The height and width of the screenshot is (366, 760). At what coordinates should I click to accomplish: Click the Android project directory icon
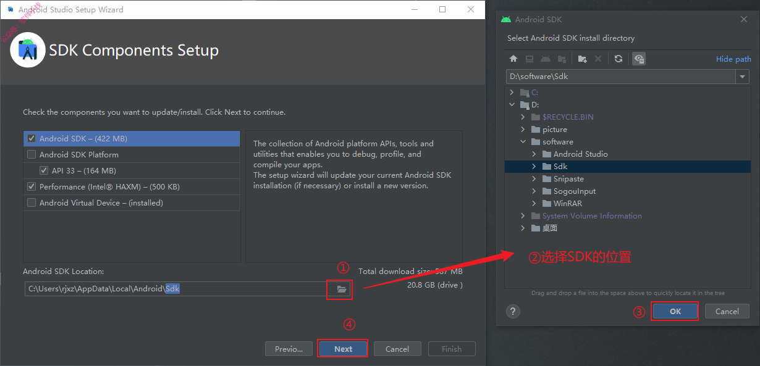(546, 59)
